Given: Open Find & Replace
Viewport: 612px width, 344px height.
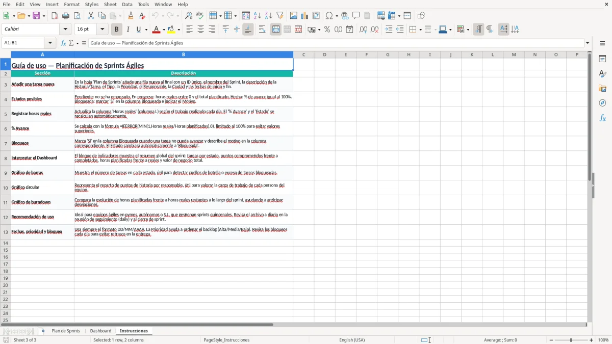Looking at the screenshot, I should tap(189, 16).
